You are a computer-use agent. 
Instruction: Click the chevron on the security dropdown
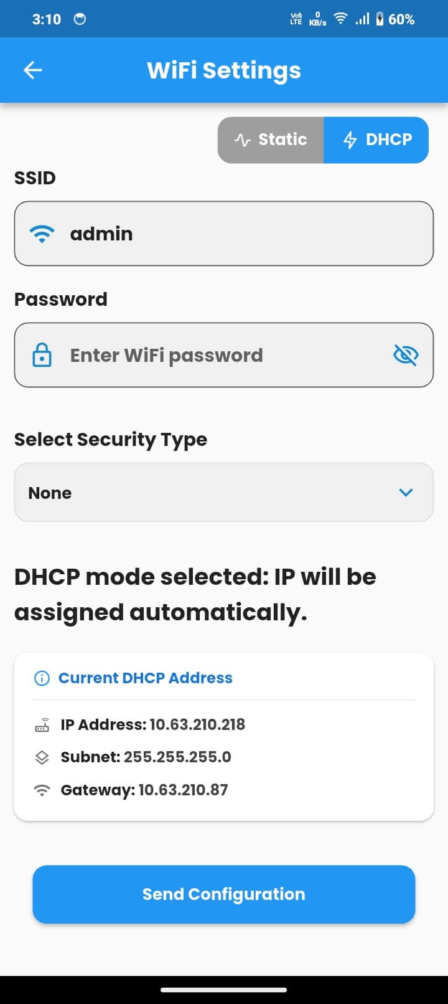tap(406, 492)
